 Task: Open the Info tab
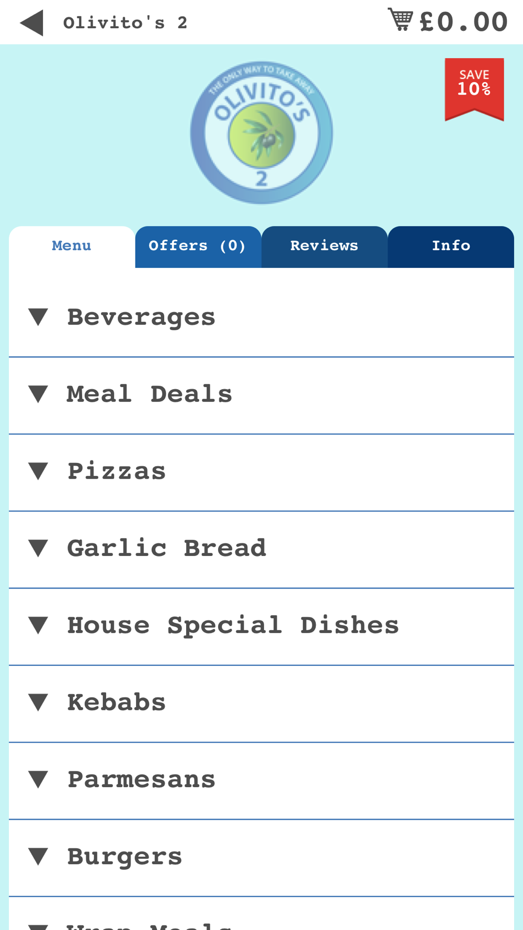coord(451,246)
